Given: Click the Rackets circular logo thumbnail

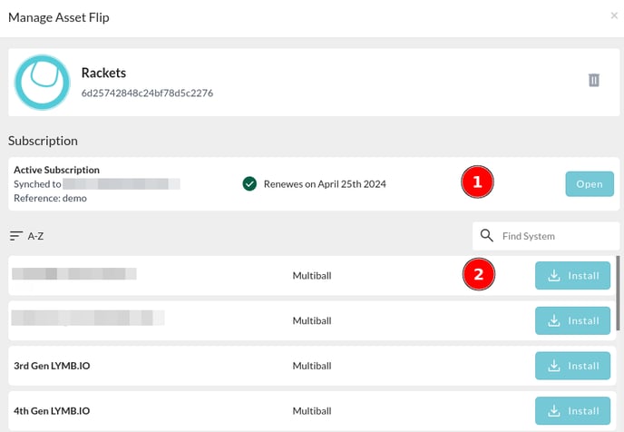Looking at the screenshot, I should pos(43,83).
